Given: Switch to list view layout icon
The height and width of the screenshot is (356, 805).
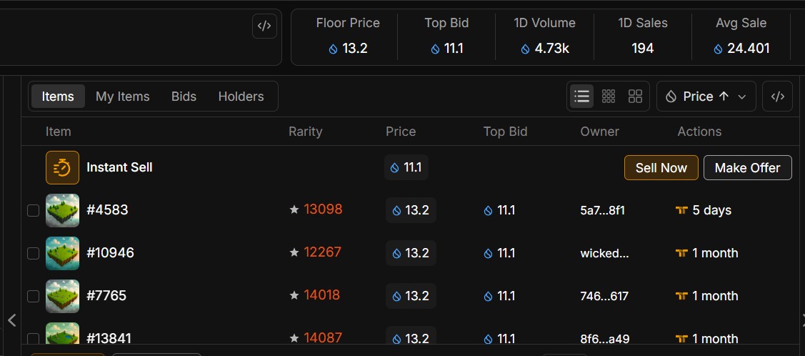Looking at the screenshot, I should pos(581,96).
